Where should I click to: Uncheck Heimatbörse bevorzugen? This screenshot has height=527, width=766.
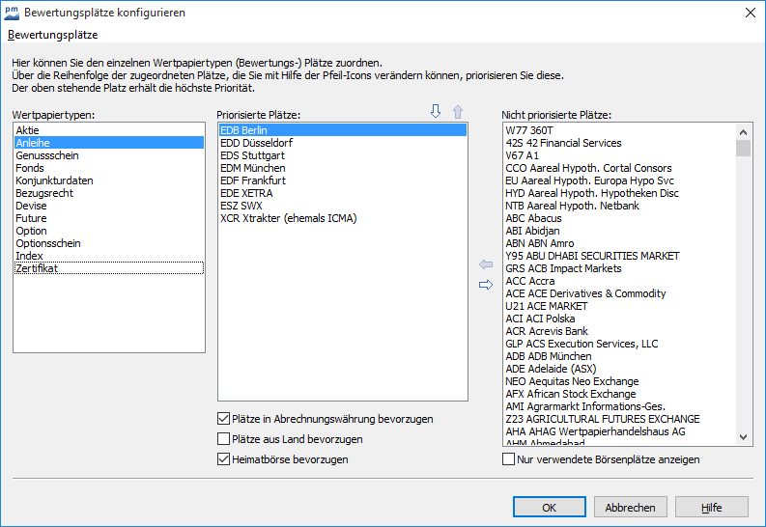[224, 460]
